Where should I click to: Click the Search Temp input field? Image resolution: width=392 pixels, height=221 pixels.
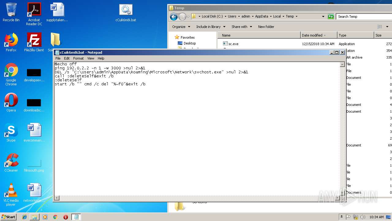364,17
